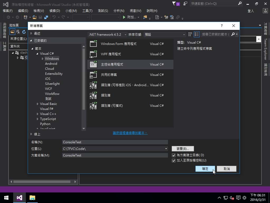Click the Save All toolbar icon
The height and width of the screenshot is (203, 270).
click(46, 17)
